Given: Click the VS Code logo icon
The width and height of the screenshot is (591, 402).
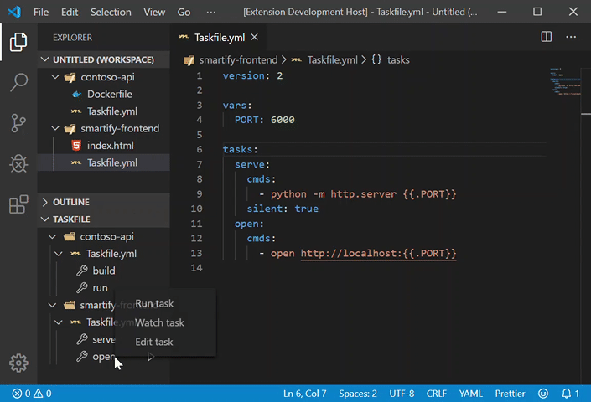Looking at the screenshot, I should click(x=14, y=12).
